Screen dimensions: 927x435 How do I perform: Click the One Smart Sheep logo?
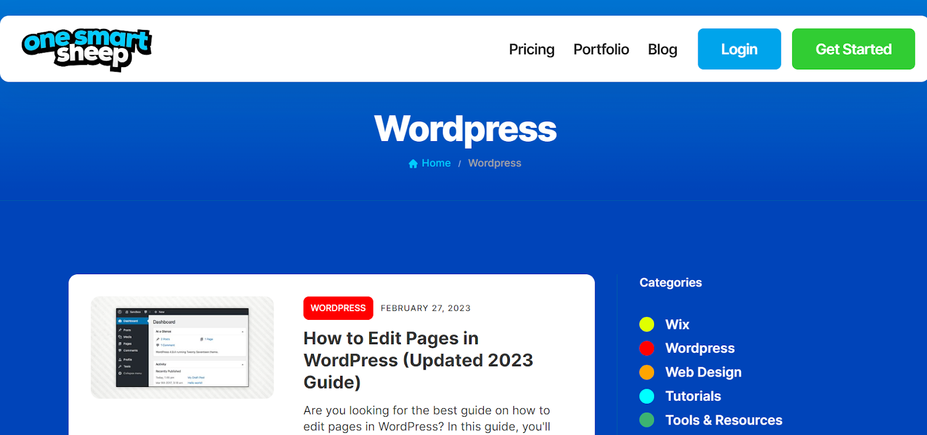coord(87,49)
